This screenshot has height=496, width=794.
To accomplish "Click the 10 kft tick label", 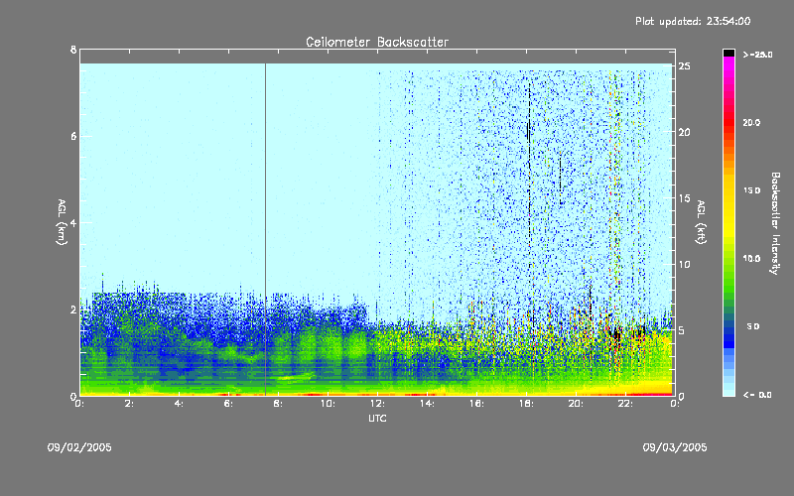I will (x=684, y=264).
